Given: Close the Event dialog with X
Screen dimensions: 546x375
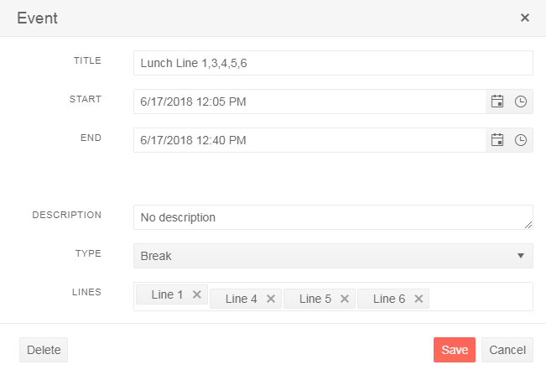Looking at the screenshot, I should pos(525,18).
